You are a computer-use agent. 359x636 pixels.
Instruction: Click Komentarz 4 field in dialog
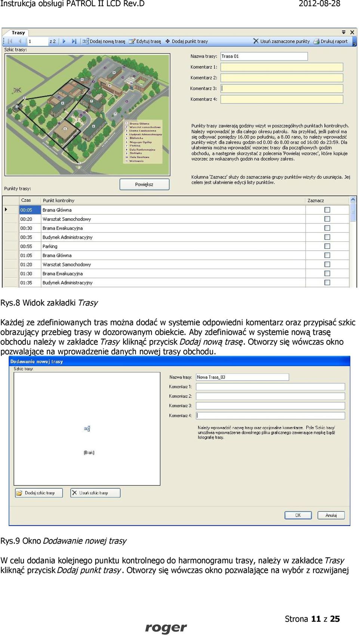(x=270, y=416)
